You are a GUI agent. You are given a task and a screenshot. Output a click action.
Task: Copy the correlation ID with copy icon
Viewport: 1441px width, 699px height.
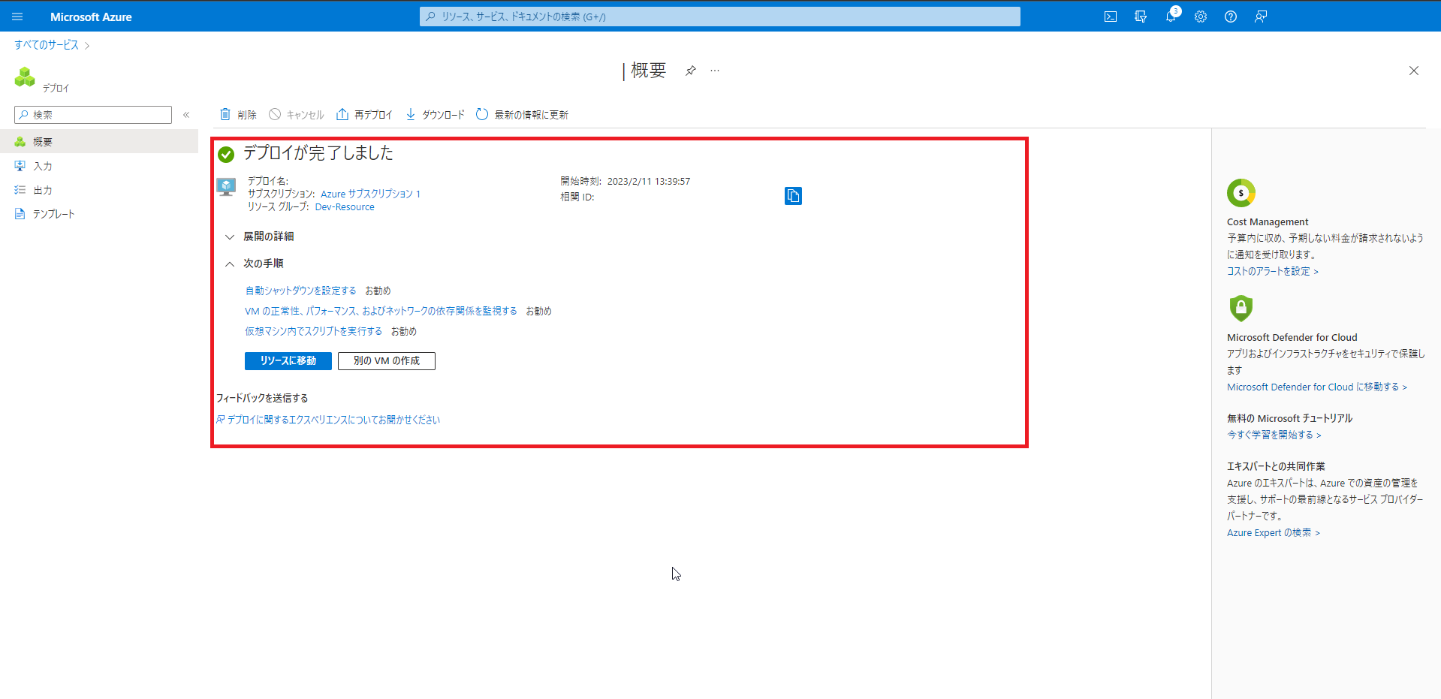793,196
